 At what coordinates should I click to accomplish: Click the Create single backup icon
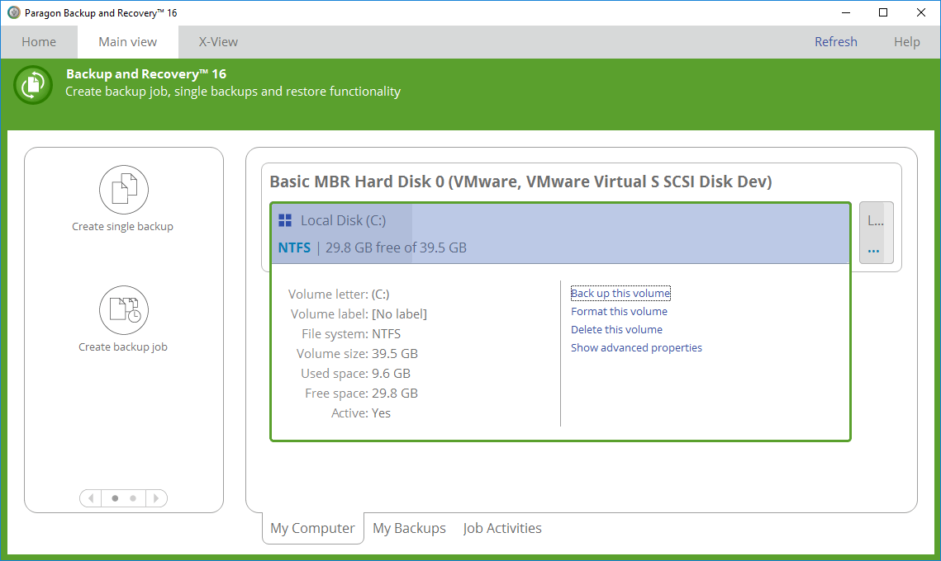(x=124, y=190)
